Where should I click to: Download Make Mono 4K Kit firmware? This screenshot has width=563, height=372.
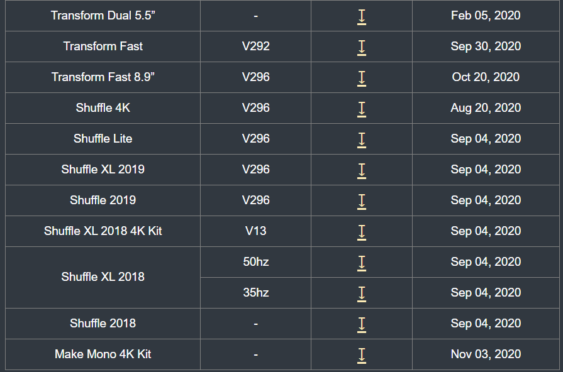362,356
